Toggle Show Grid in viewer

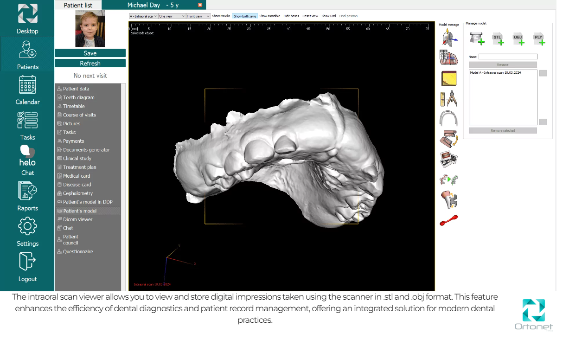328,16
